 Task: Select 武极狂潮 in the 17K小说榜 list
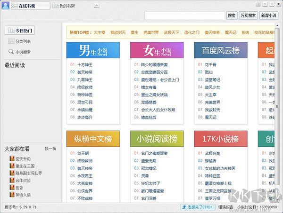coord(212,153)
